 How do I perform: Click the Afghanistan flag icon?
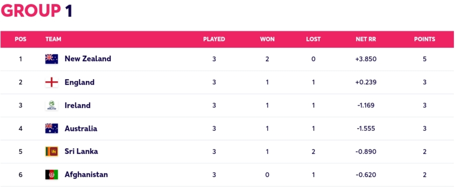pos(52,174)
